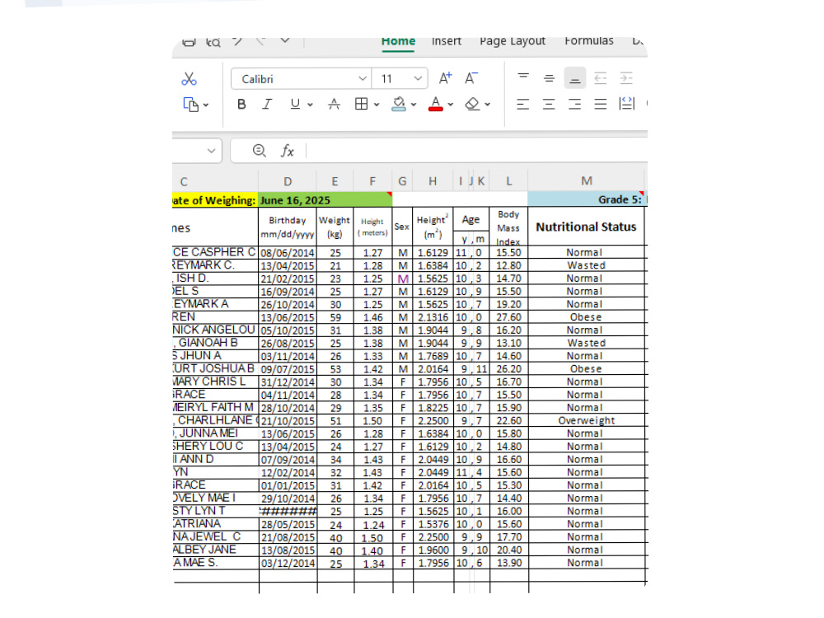The width and height of the screenshot is (824, 618).
Task: Select Center alignment icon
Action: 549,104
